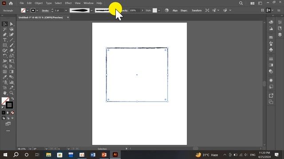284x159 pixels.
Task: Apply Gradient mode button
Action: 8,113
